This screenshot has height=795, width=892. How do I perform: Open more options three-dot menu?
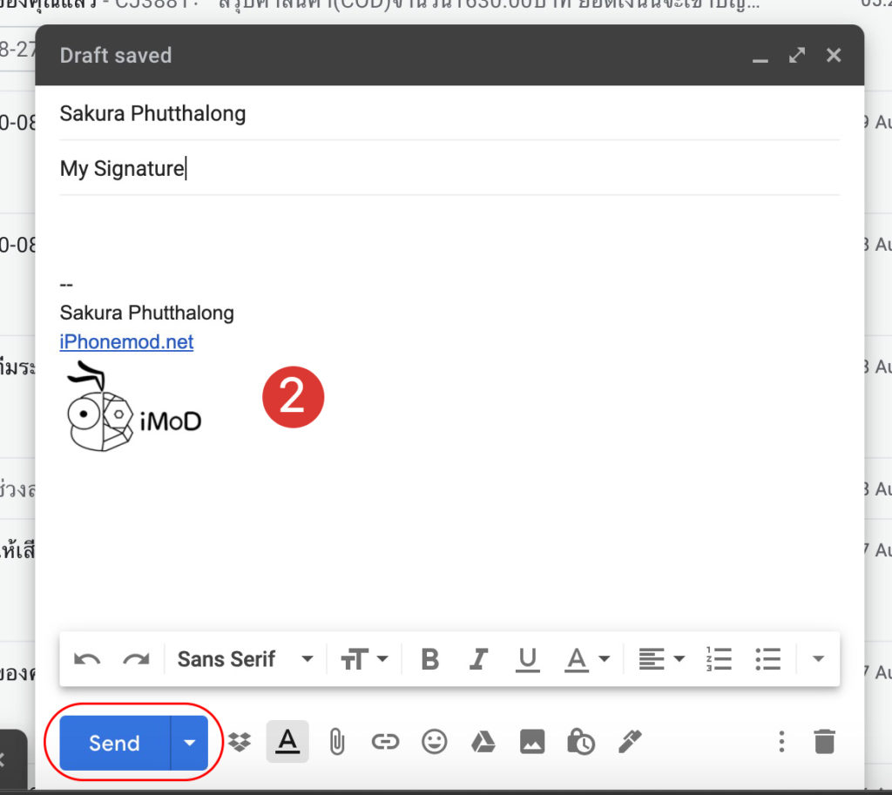[781, 742]
